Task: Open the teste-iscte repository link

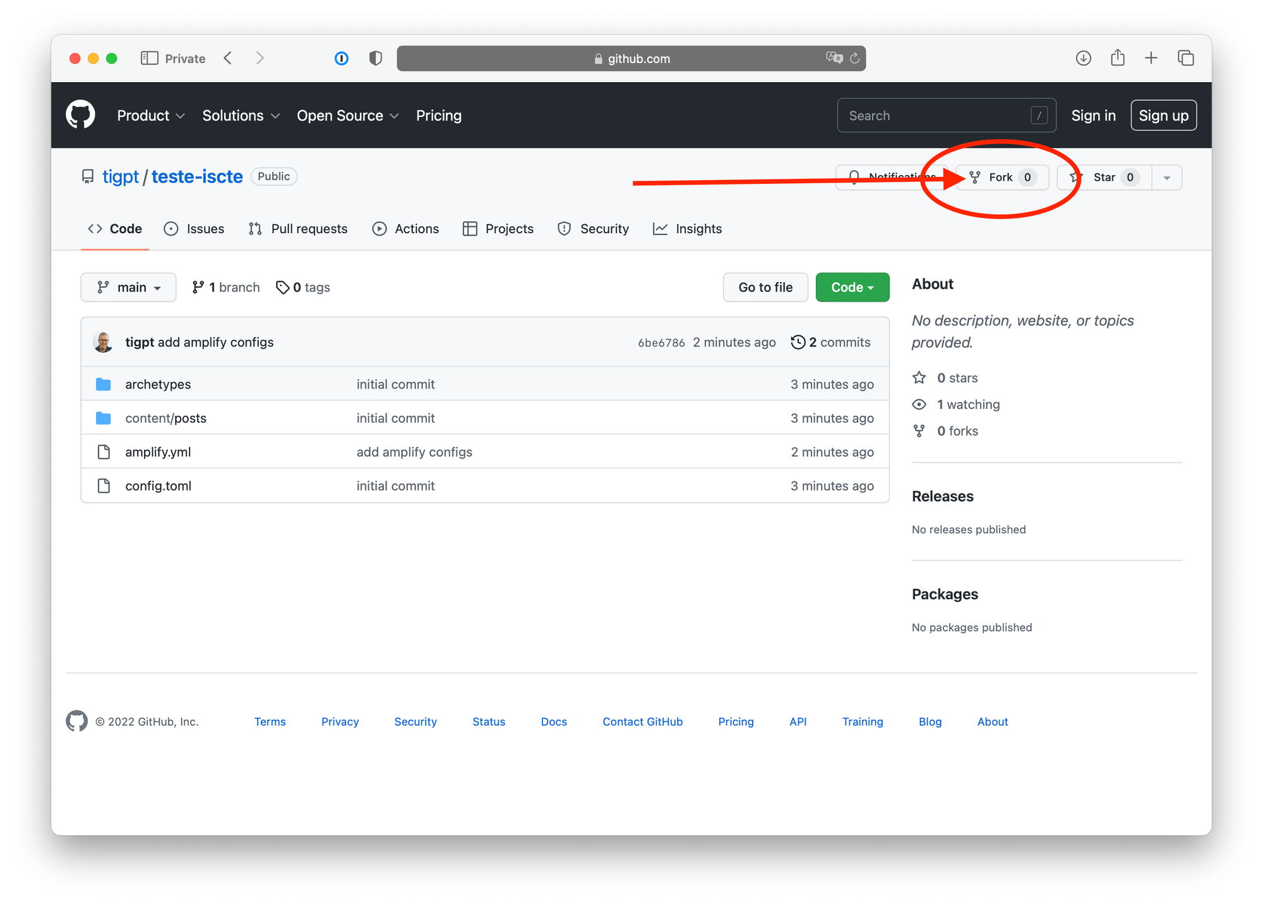Action: pyautogui.click(x=197, y=176)
